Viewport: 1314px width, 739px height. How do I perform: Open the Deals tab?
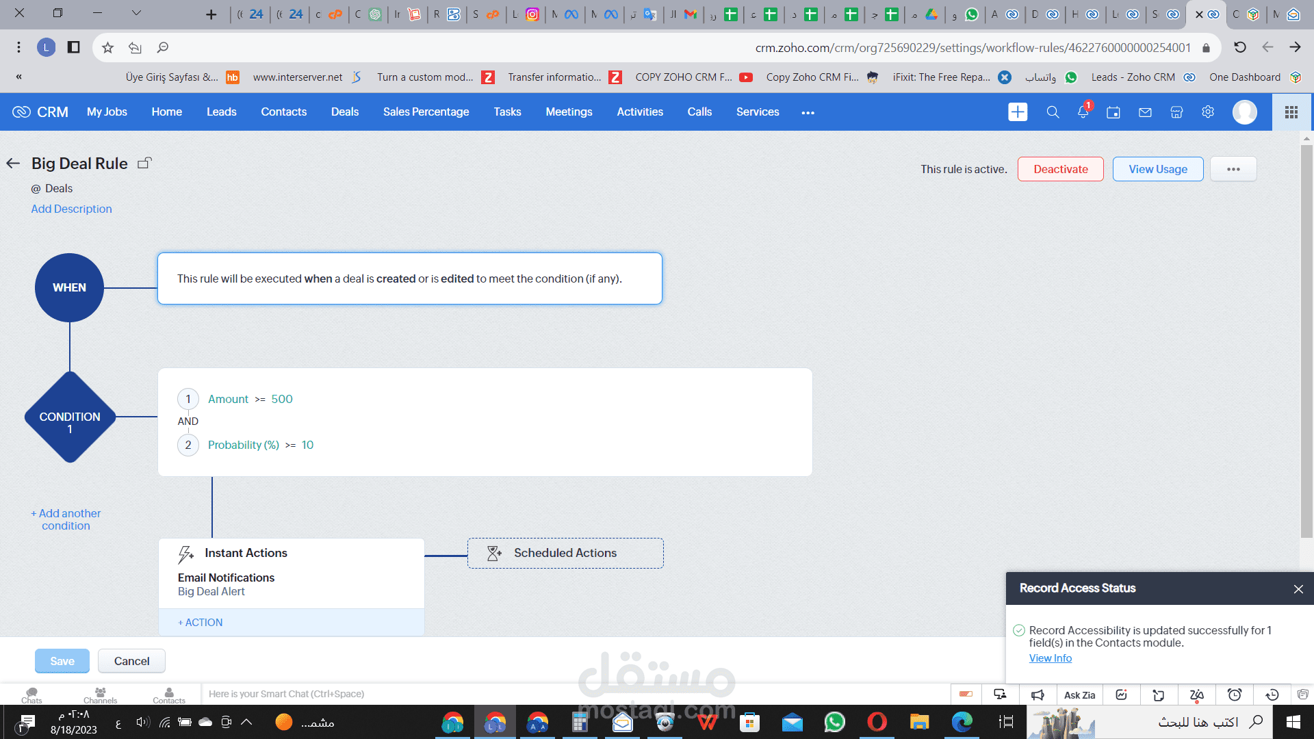(x=344, y=112)
